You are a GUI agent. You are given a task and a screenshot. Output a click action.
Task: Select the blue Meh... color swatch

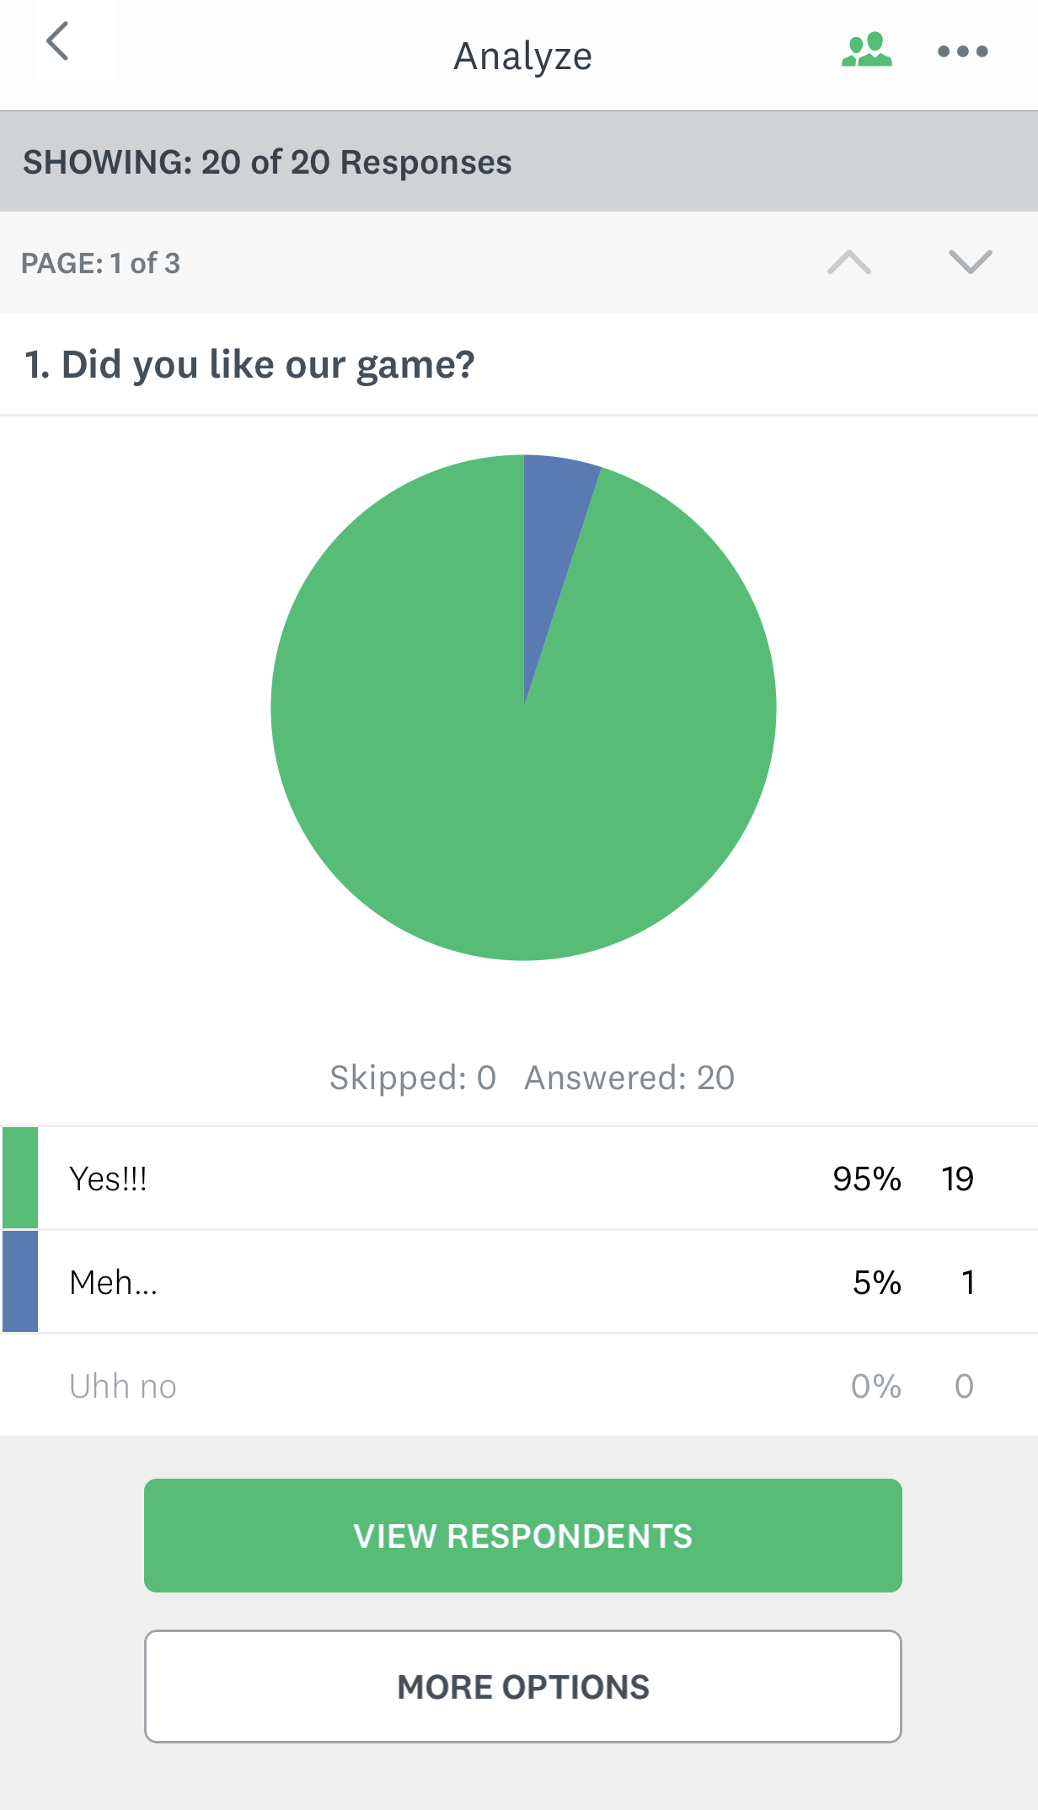pyautogui.click(x=20, y=1281)
